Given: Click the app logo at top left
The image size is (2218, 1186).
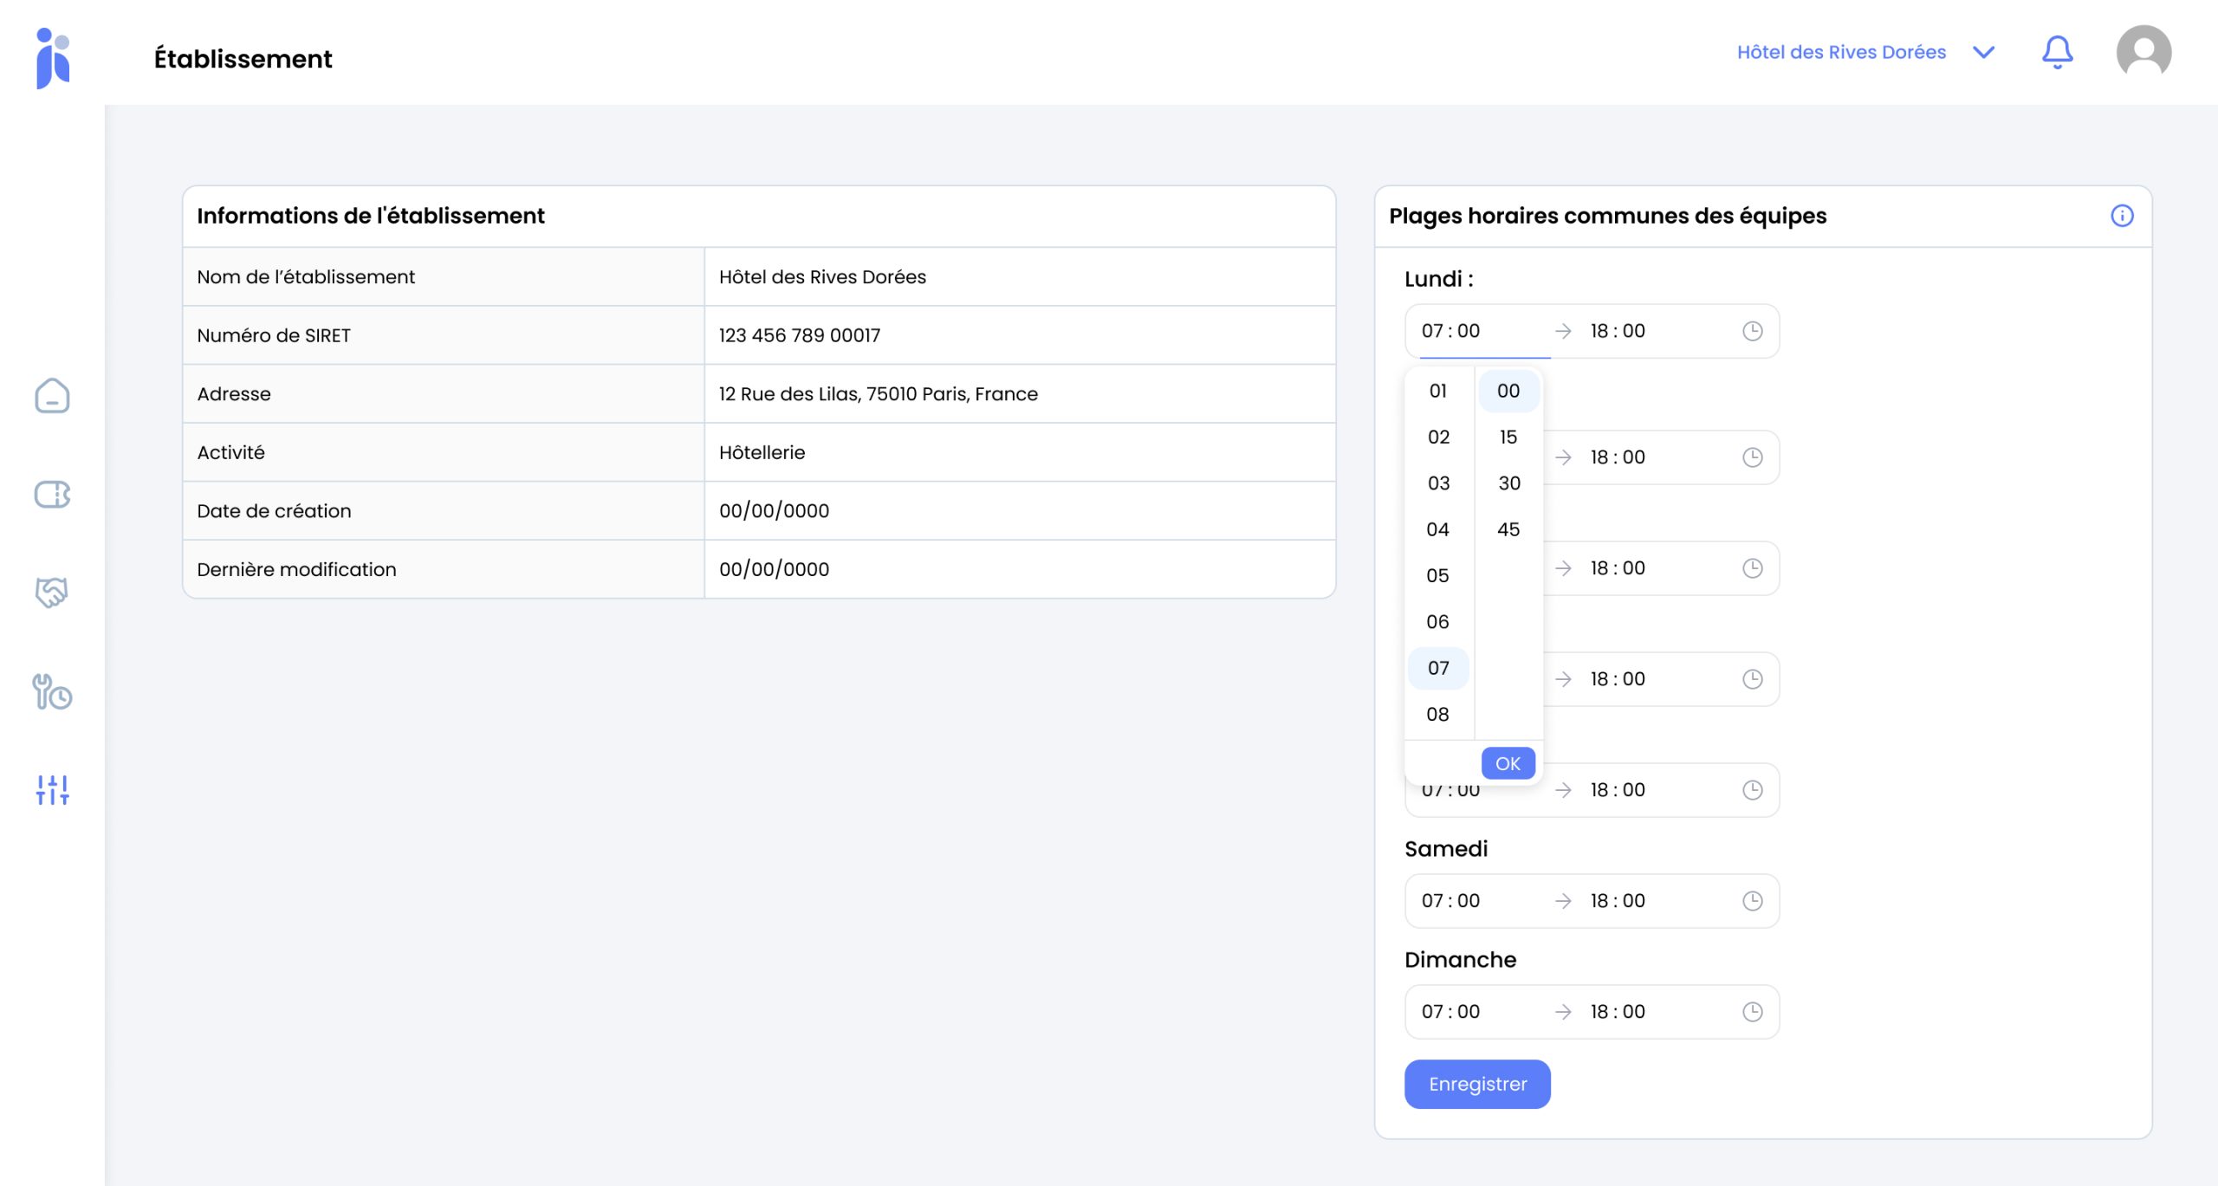Looking at the screenshot, I should pos(53,58).
